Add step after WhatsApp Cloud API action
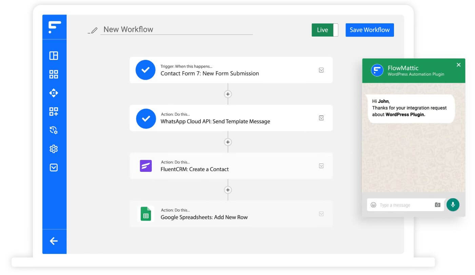The width and height of the screenshot is (475, 275). click(228, 142)
